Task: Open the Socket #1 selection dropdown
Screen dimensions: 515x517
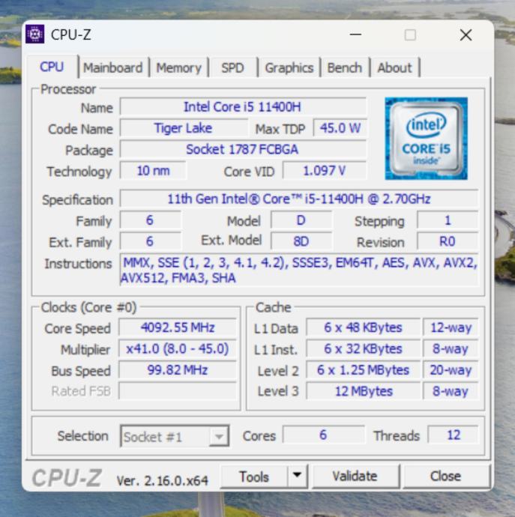Action: point(175,436)
